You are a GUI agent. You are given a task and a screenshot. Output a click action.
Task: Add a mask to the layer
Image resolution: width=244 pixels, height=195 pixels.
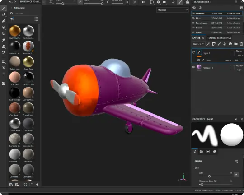coord(214,44)
